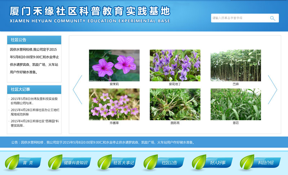This screenshot has width=288, height=175.
Task: Click the 公告 scrolling banner text
Action: pyautogui.click(x=103, y=142)
